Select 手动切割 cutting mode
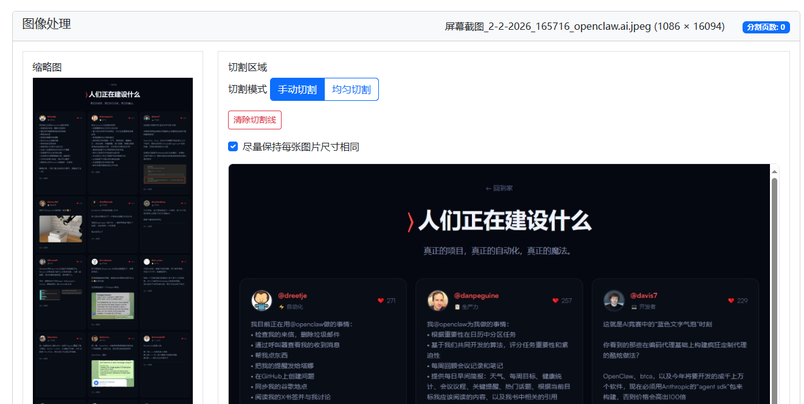Viewport: 804px width, 404px height. (x=297, y=89)
